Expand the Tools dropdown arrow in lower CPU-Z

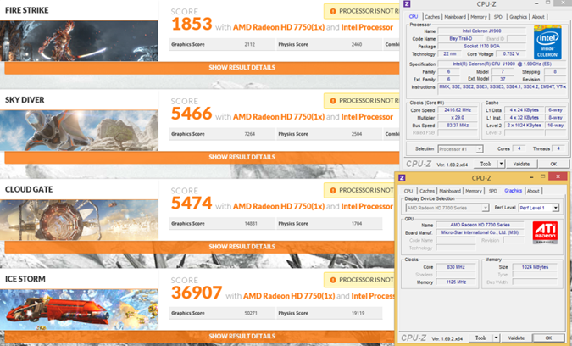point(496,338)
